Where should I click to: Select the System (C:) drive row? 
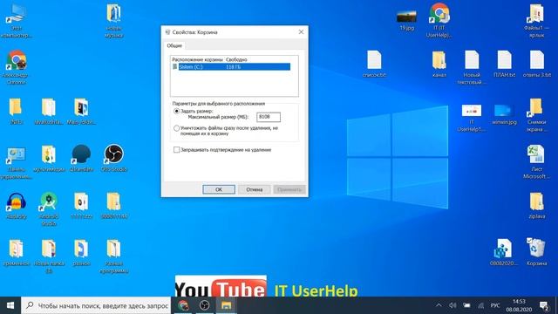[x=231, y=67]
